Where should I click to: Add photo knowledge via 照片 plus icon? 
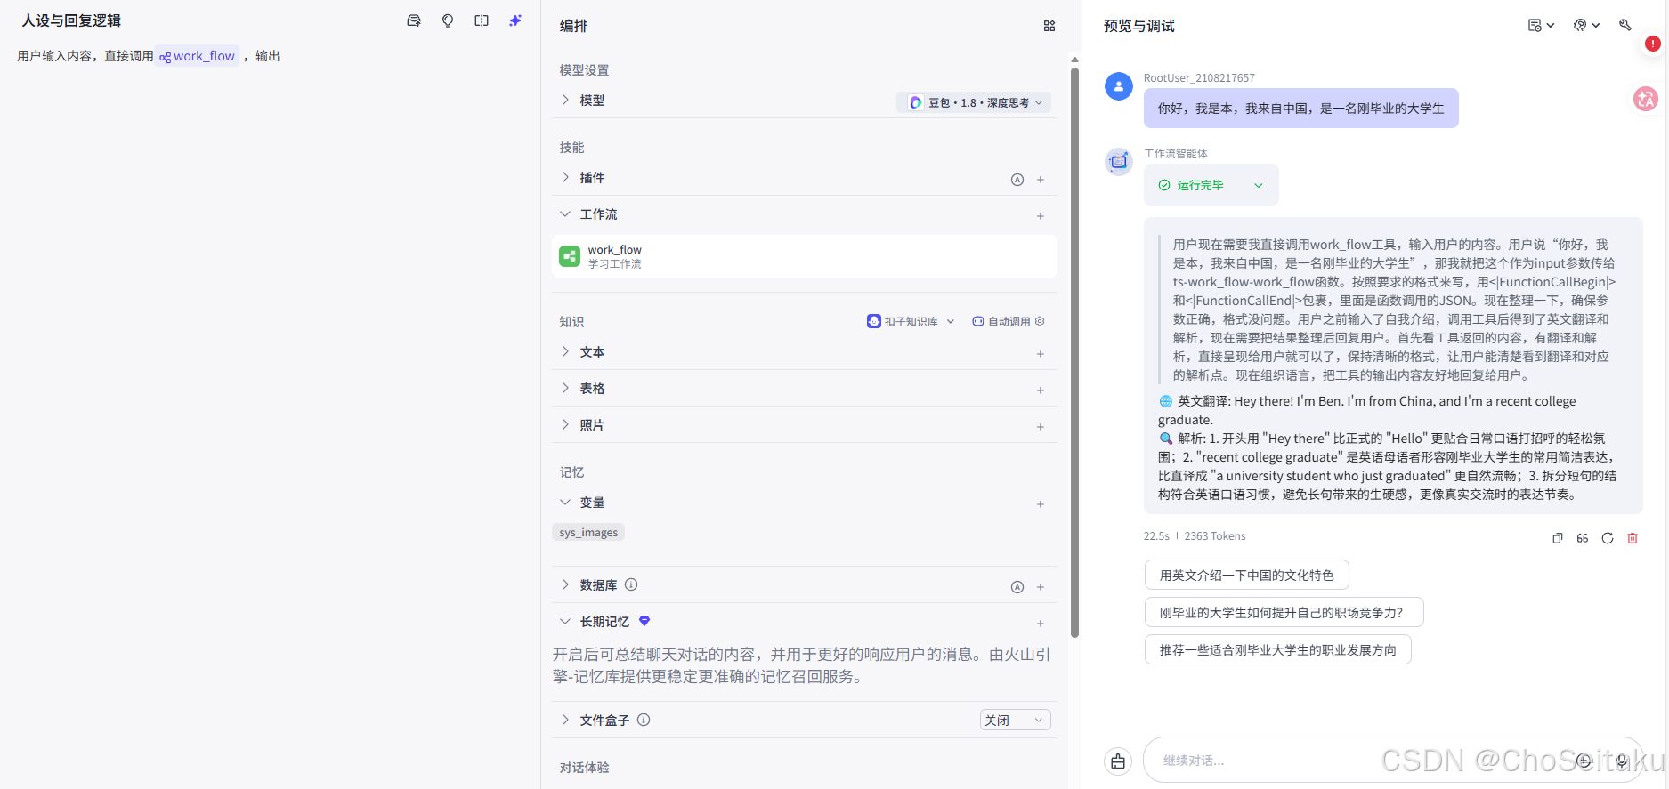(1041, 427)
